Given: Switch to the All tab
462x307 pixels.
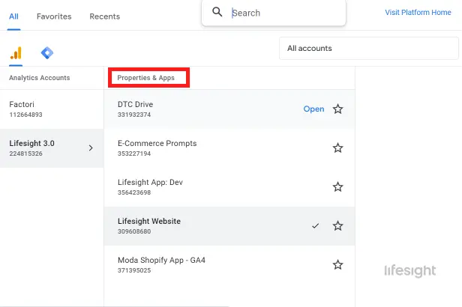Looking at the screenshot, I should [x=13, y=16].
